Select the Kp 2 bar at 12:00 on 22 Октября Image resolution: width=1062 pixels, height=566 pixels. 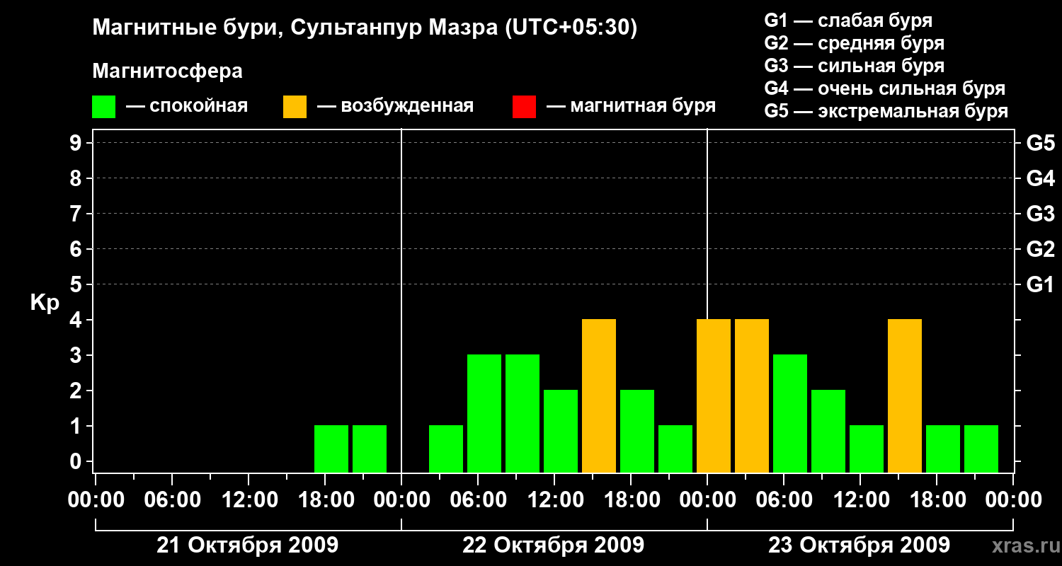coord(561,431)
